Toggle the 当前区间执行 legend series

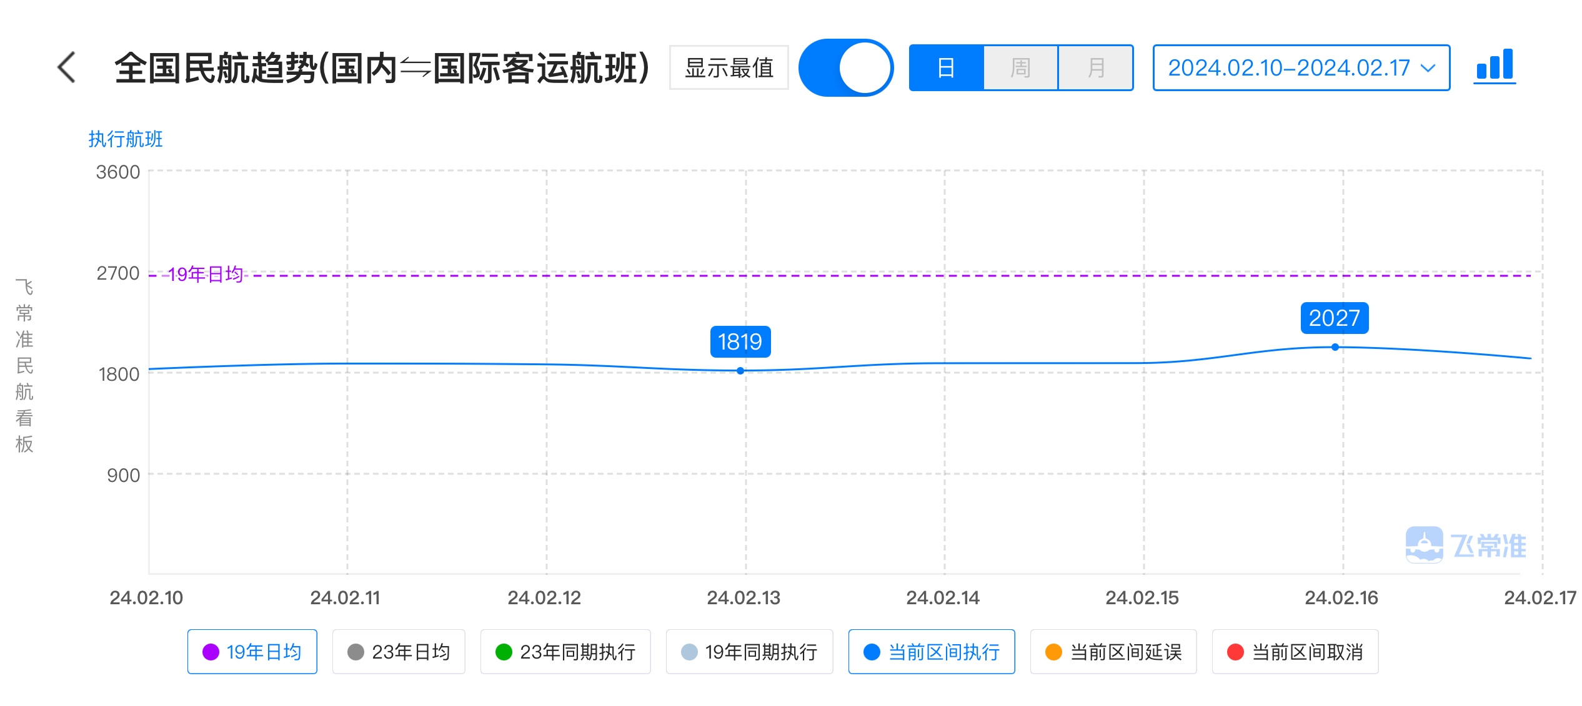point(932,652)
